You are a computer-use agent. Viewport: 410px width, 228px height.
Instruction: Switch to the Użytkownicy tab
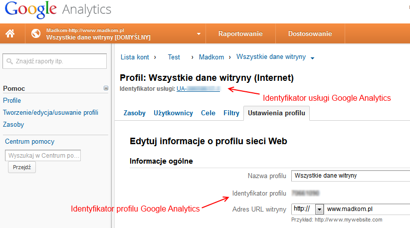click(x=173, y=113)
